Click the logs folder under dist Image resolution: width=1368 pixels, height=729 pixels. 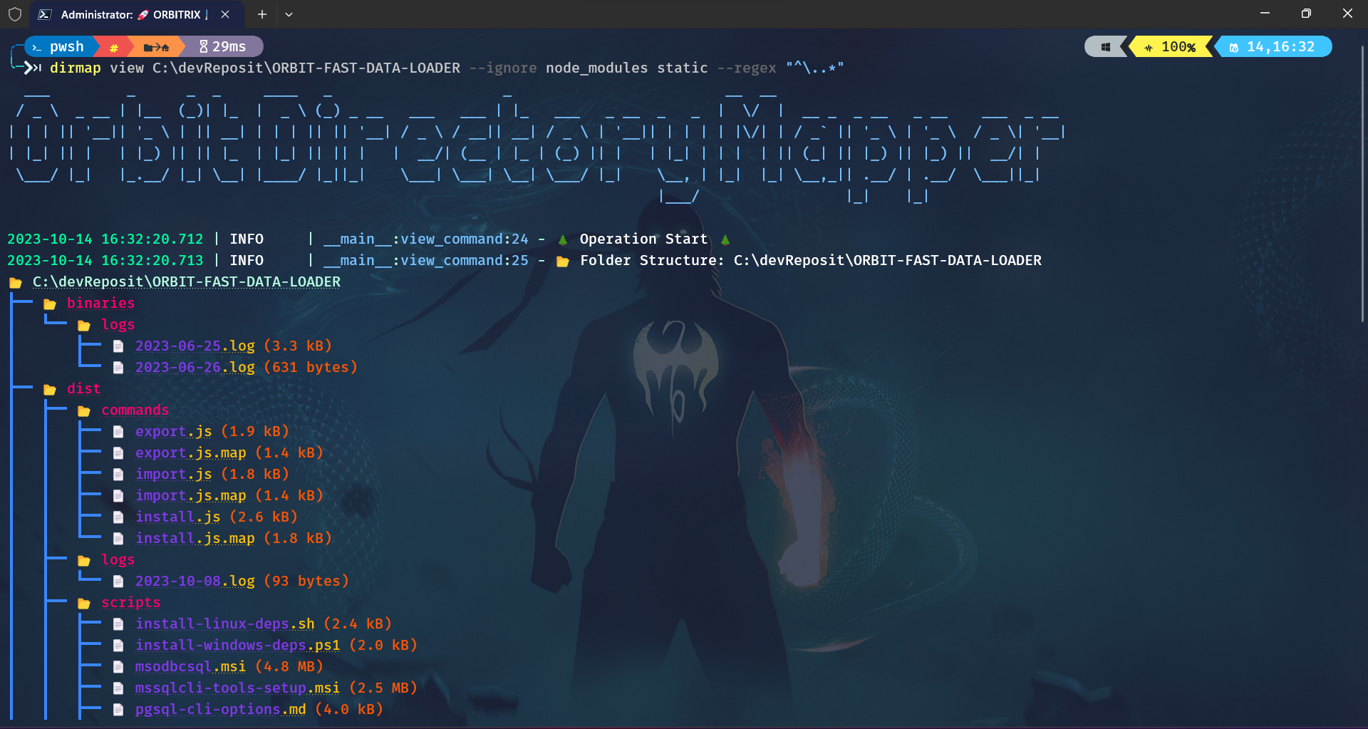(118, 559)
